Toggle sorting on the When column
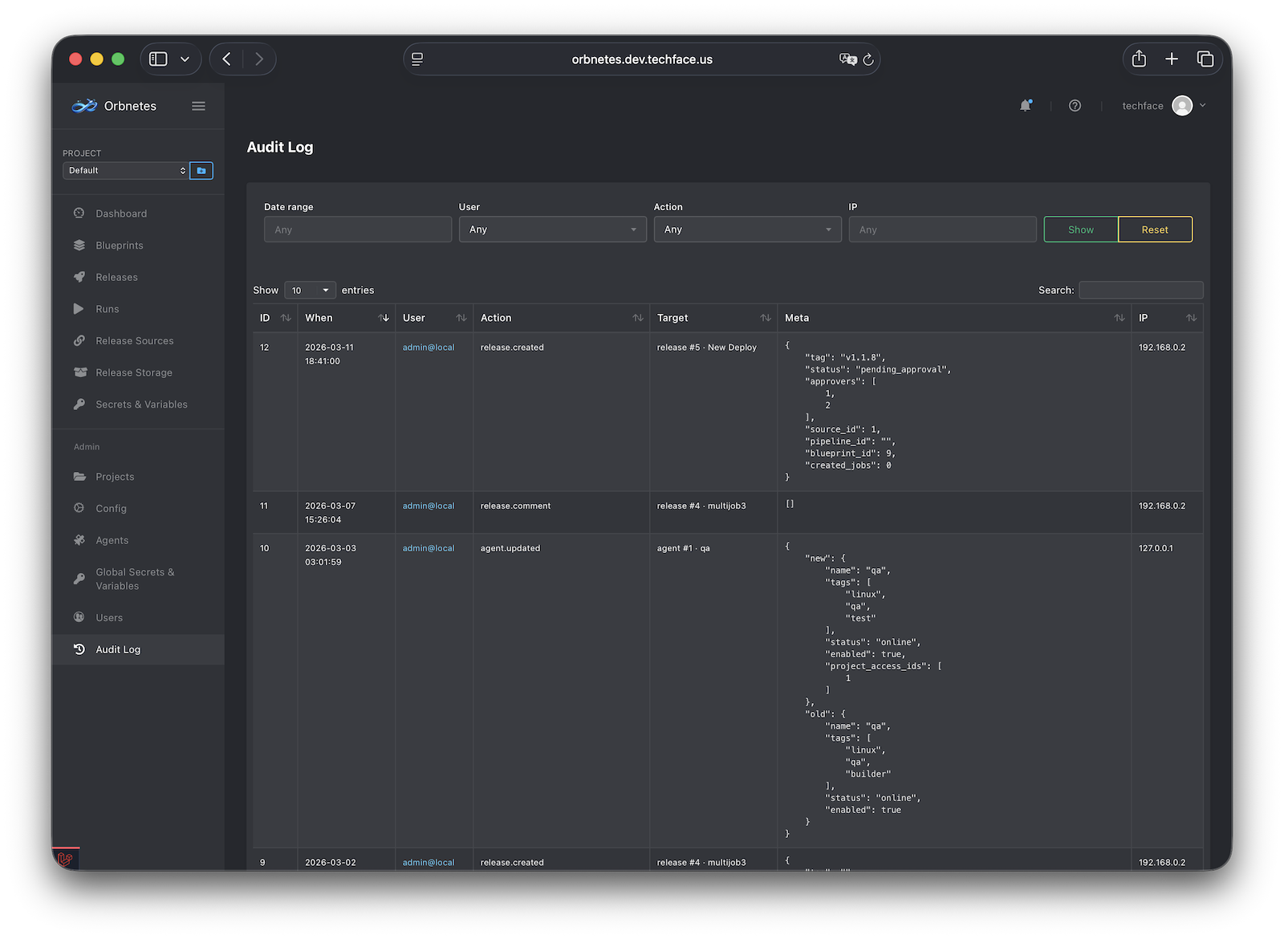The width and height of the screenshot is (1284, 939). 384,317
